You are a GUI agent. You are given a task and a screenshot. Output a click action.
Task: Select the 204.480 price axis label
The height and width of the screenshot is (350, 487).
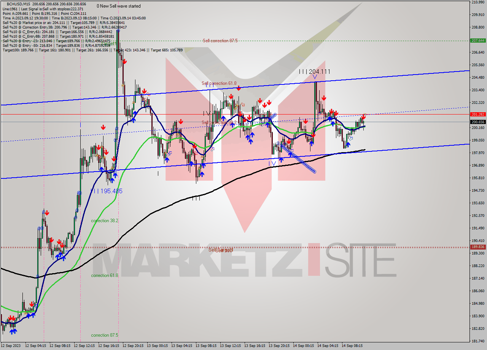(478, 78)
